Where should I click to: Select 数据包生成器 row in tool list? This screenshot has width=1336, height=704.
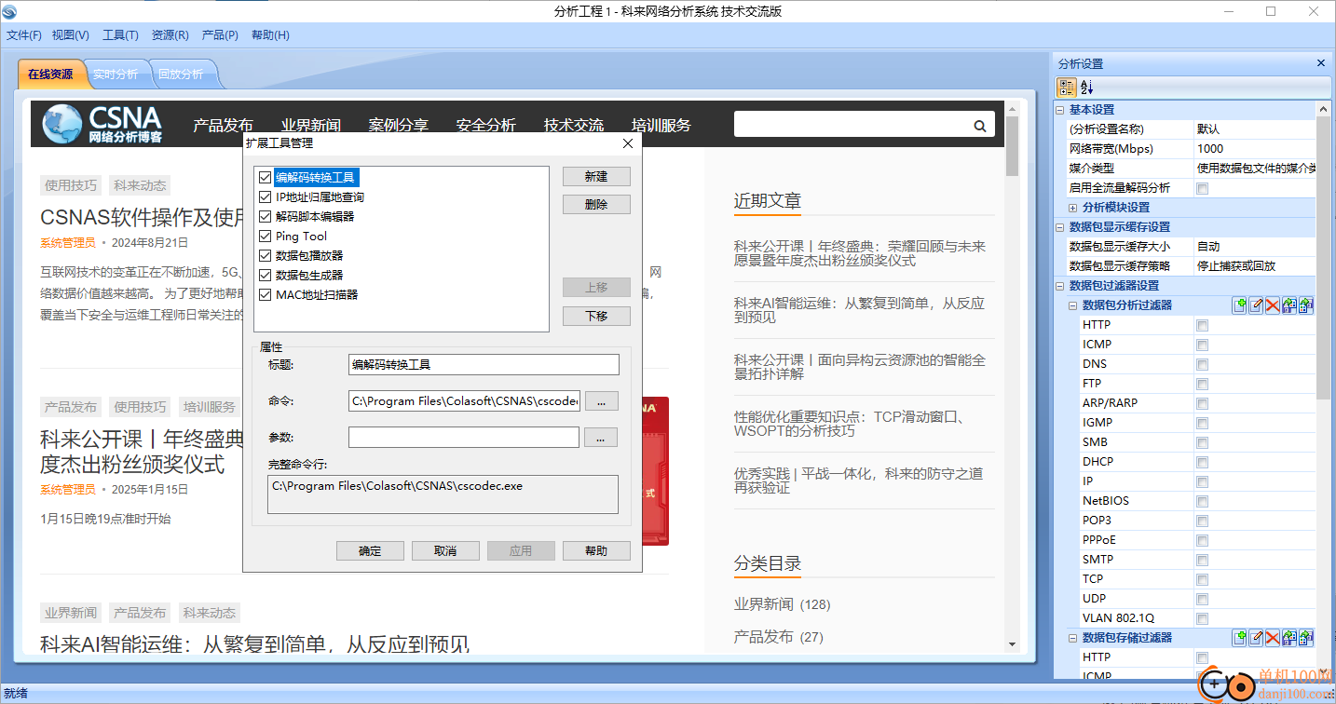pos(309,275)
